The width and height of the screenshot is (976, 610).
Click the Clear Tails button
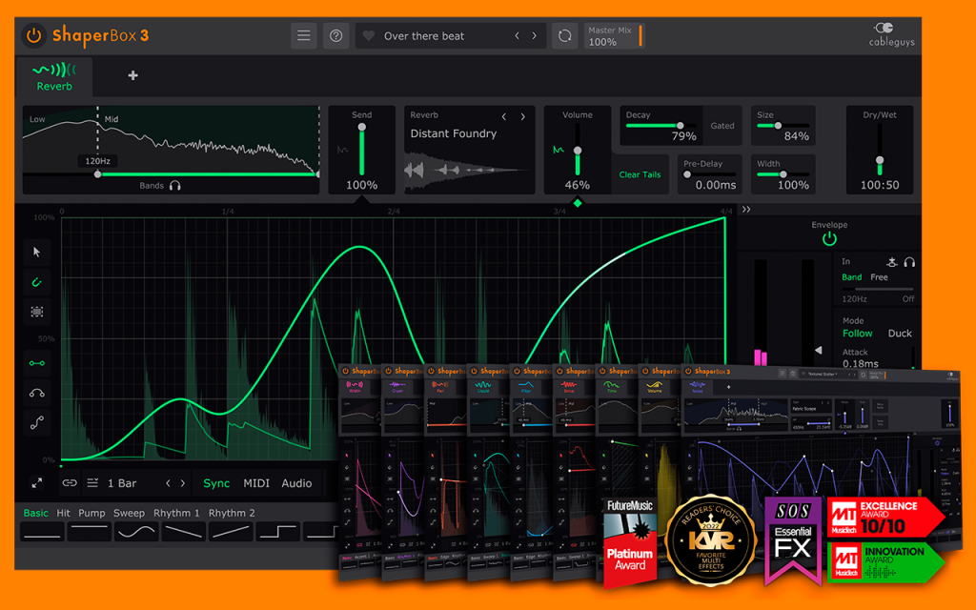pyautogui.click(x=640, y=175)
